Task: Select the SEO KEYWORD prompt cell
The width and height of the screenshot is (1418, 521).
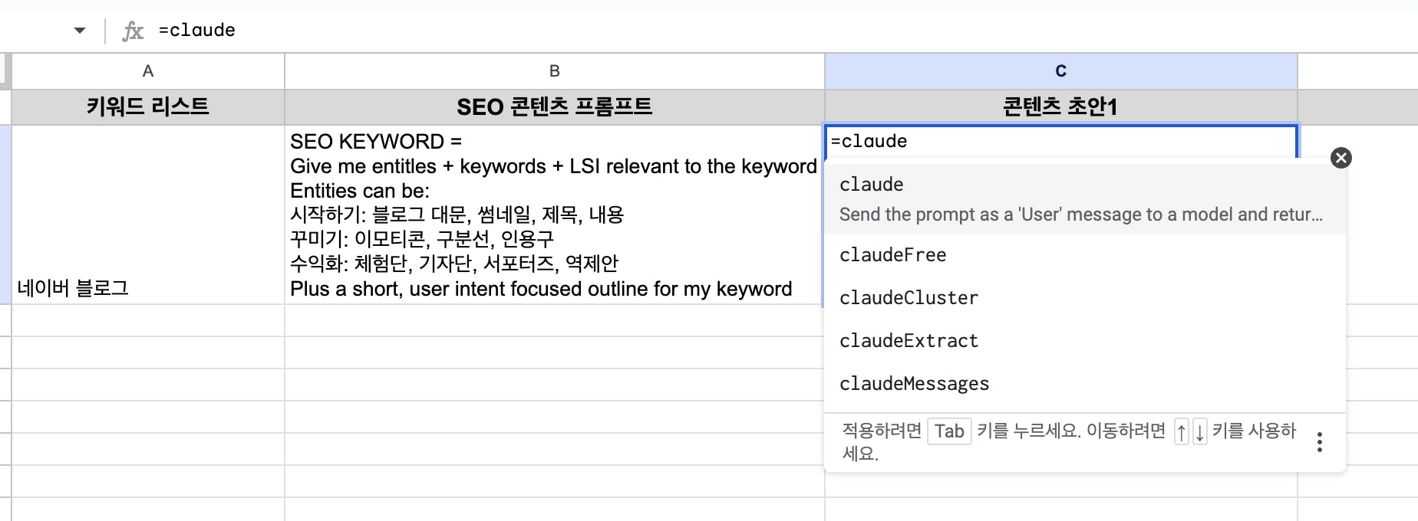Action: (x=554, y=215)
